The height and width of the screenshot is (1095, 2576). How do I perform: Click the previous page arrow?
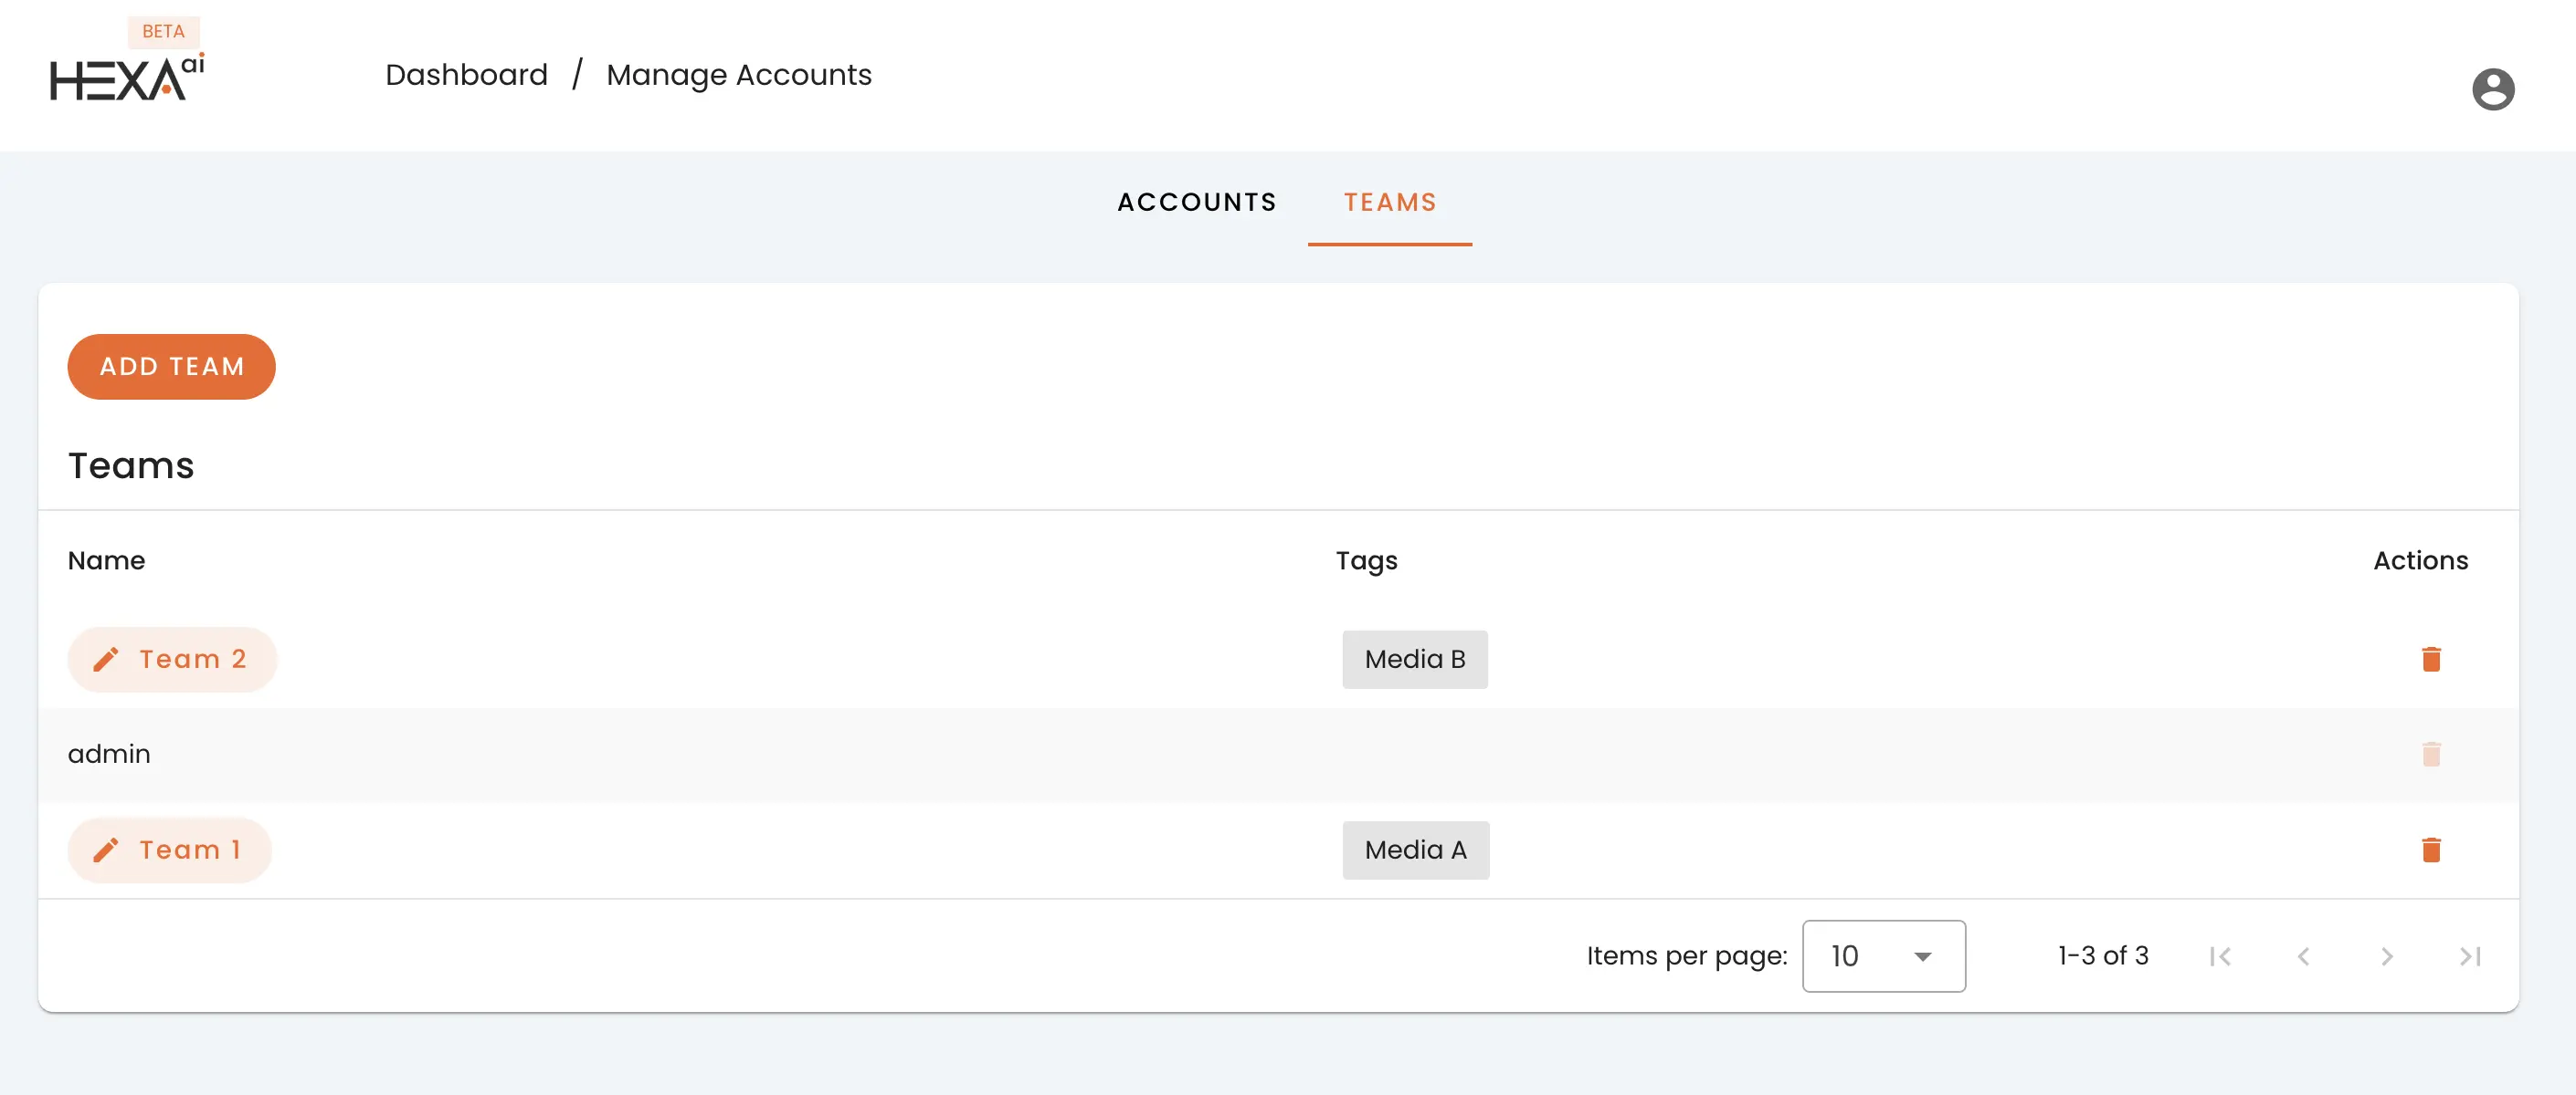(2304, 956)
